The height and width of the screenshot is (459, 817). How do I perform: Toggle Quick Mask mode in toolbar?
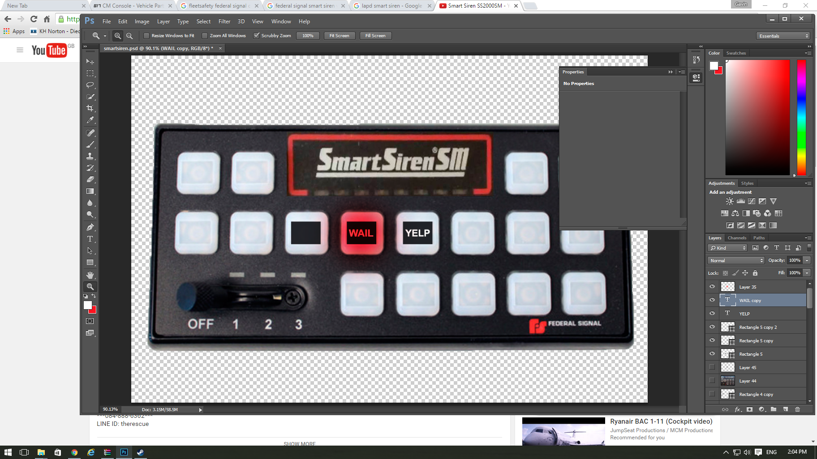tap(90, 321)
